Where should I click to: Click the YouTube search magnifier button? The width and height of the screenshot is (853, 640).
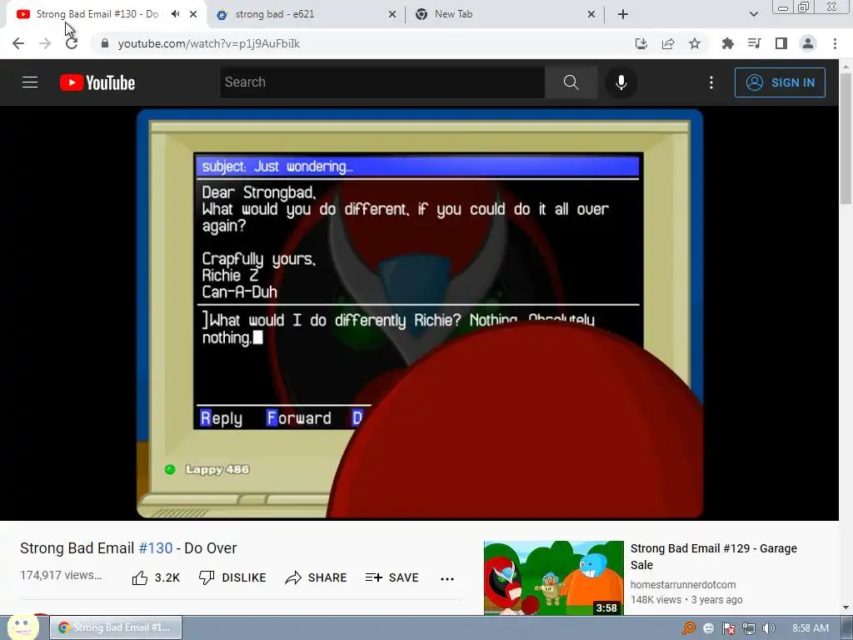coord(571,82)
